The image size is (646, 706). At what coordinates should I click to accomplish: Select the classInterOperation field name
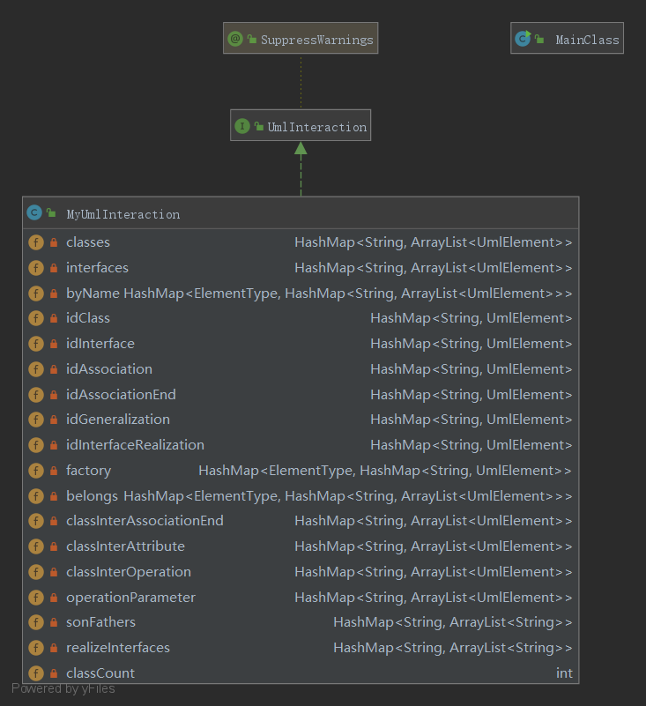129,572
